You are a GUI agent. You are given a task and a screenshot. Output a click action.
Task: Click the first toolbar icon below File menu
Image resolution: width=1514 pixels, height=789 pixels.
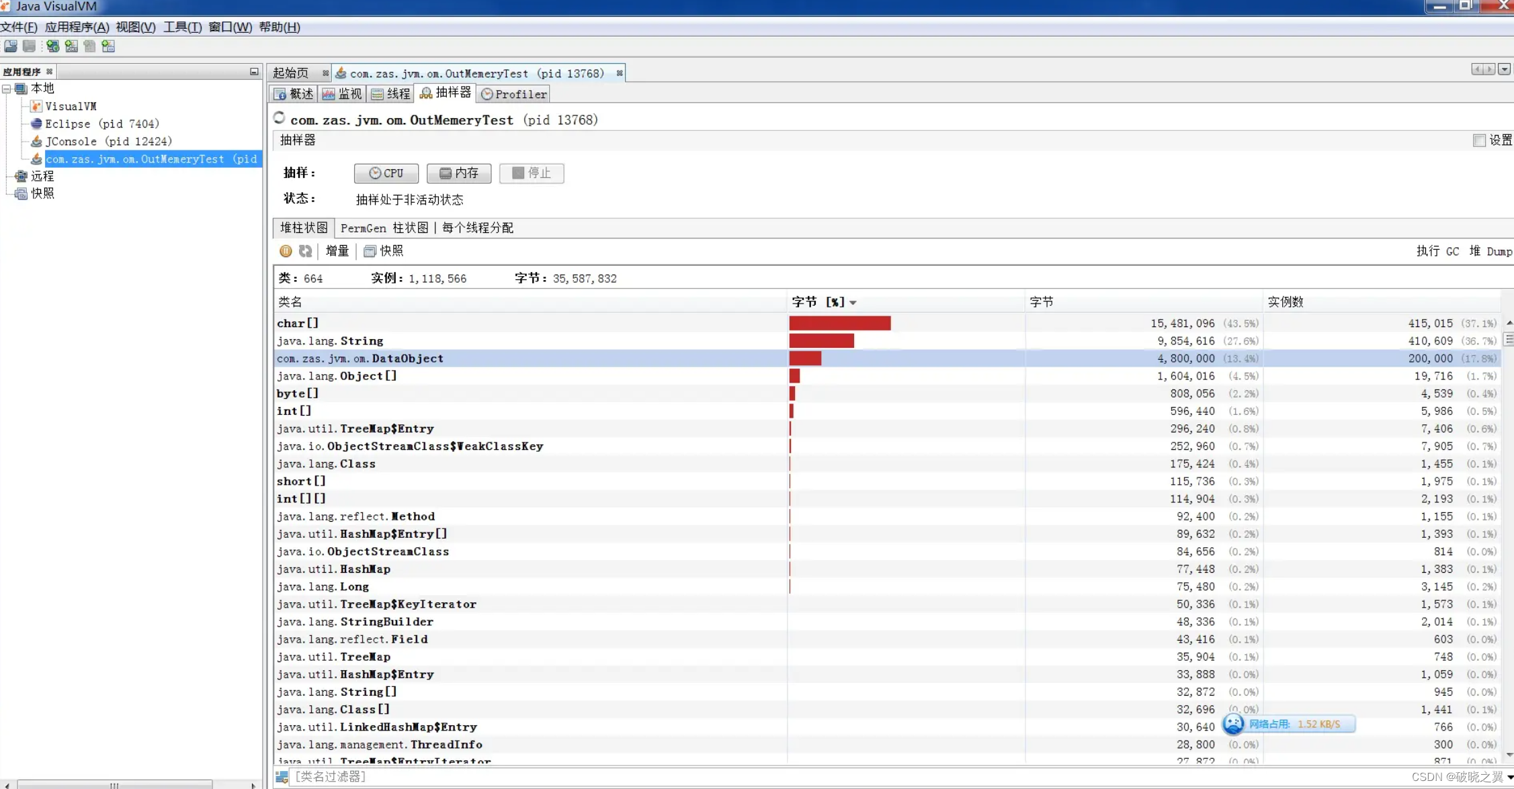(x=11, y=46)
